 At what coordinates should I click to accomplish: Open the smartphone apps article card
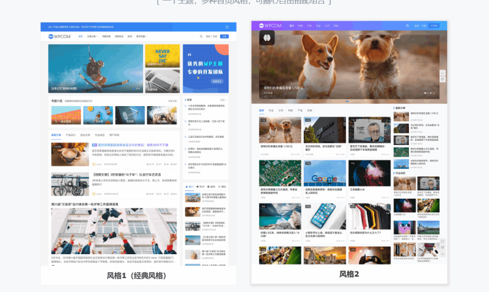[x=325, y=223]
